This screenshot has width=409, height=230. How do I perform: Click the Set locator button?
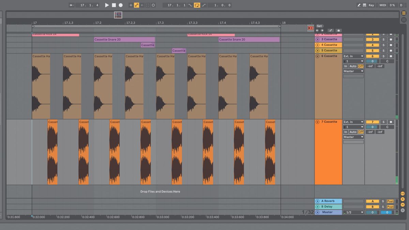pyautogui.click(x=319, y=26)
